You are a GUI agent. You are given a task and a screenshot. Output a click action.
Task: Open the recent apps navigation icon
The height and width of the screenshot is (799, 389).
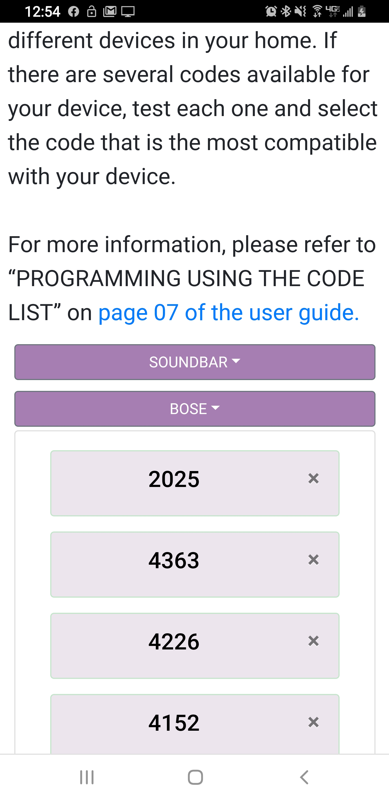pos(87,777)
